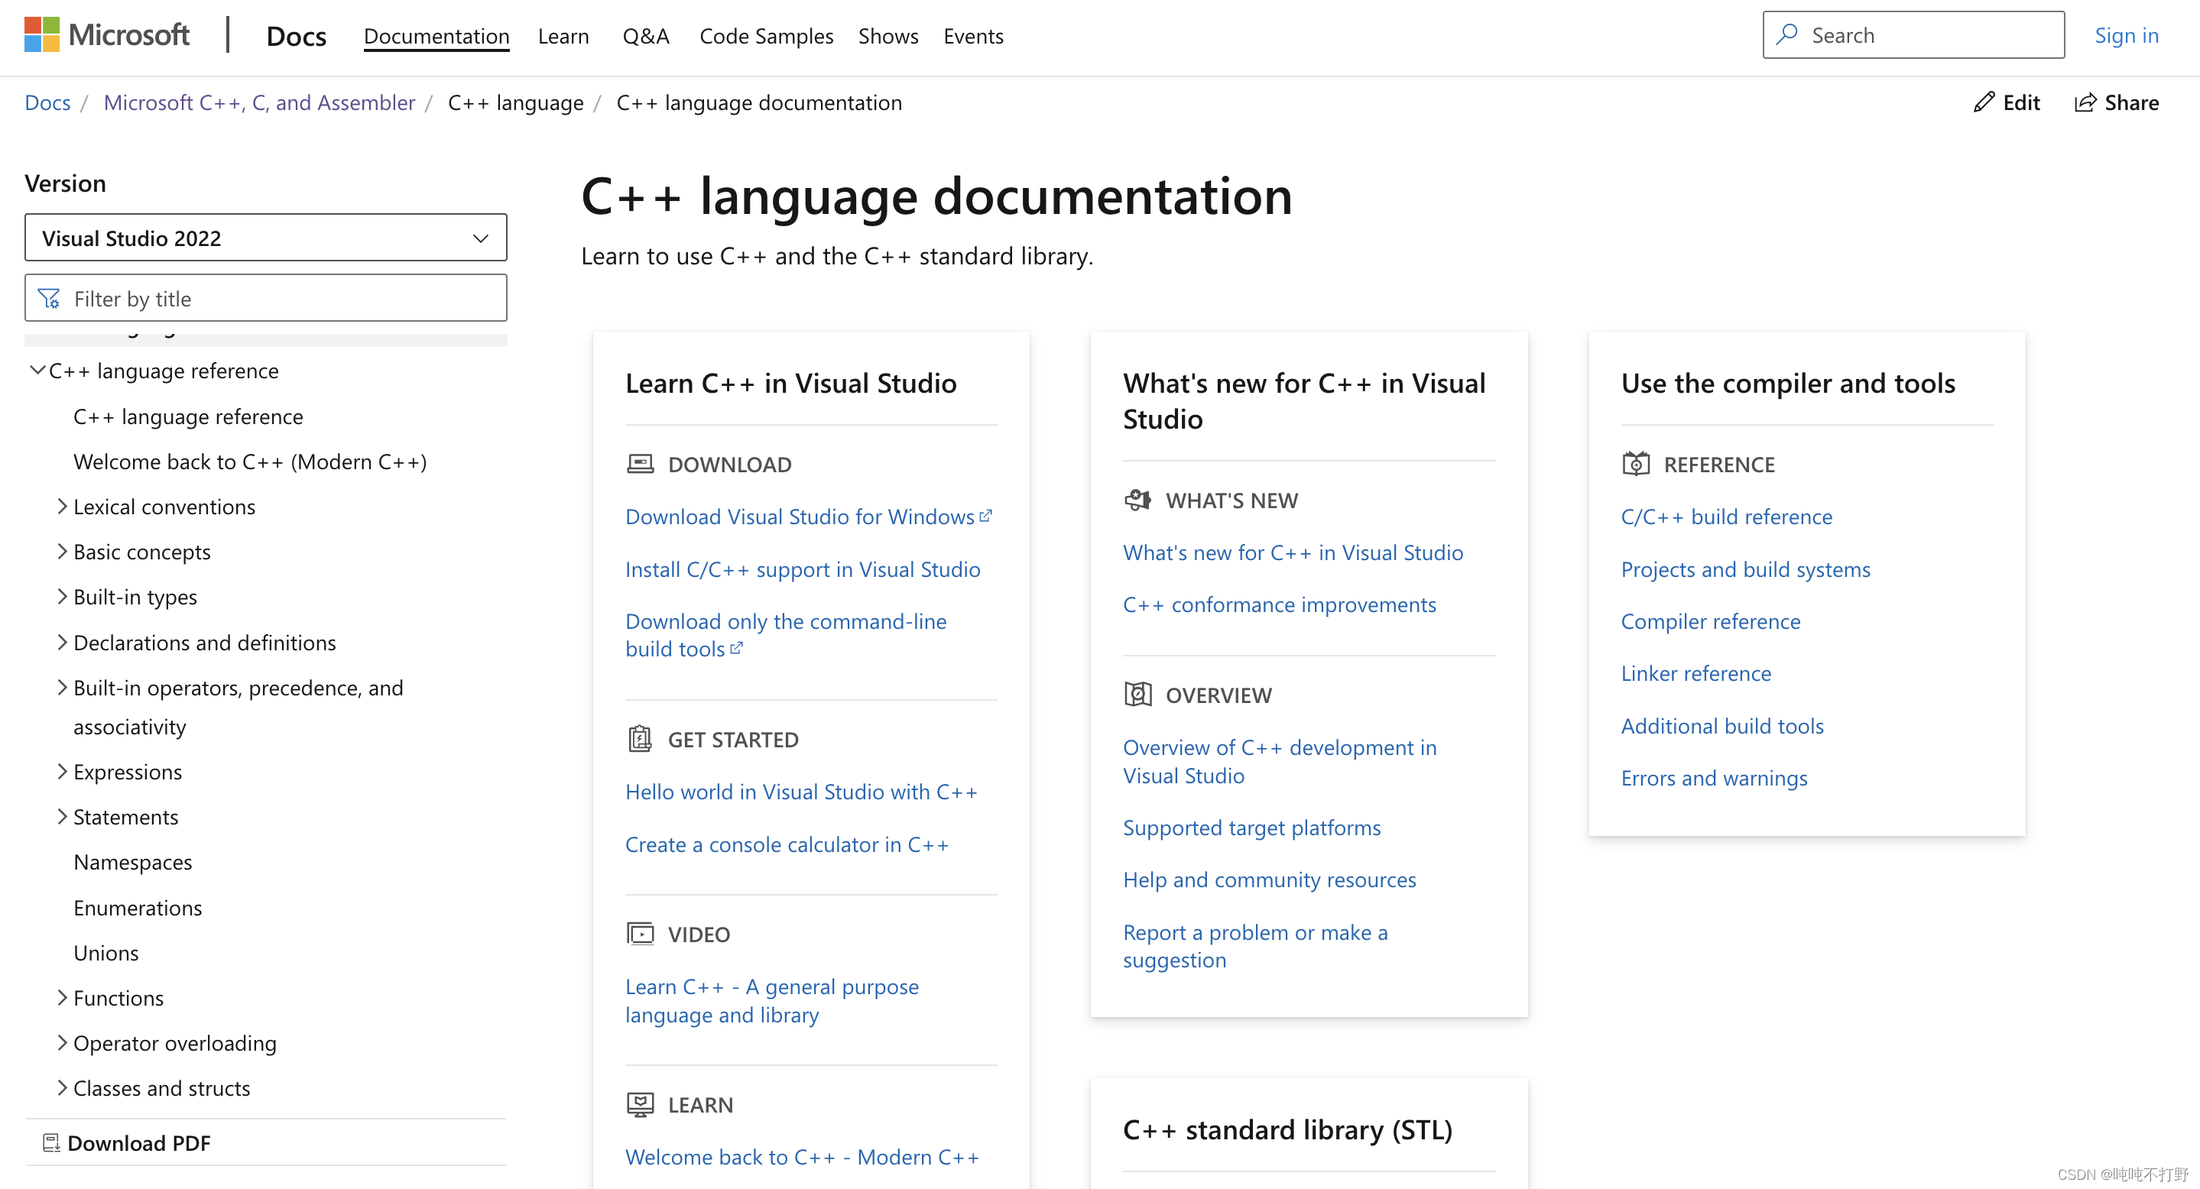Open Microsoft C++, C, and Assembler breadcrumb

pyautogui.click(x=259, y=102)
